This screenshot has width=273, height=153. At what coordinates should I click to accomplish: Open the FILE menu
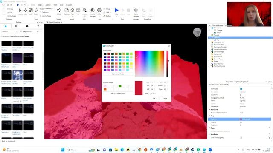point(3,5)
